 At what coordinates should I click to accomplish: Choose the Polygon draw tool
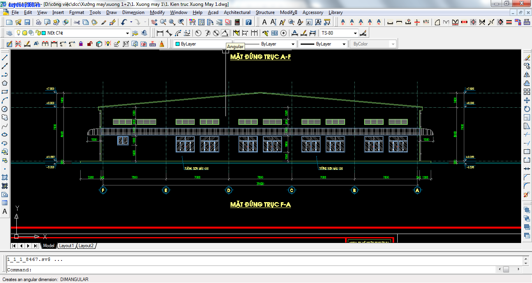pyautogui.click(x=5, y=83)
